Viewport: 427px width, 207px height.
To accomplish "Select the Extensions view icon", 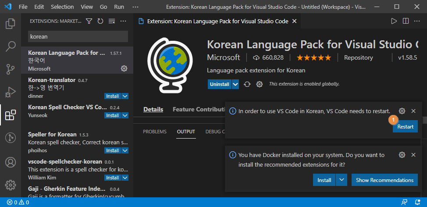I will [x=11, y=115].
